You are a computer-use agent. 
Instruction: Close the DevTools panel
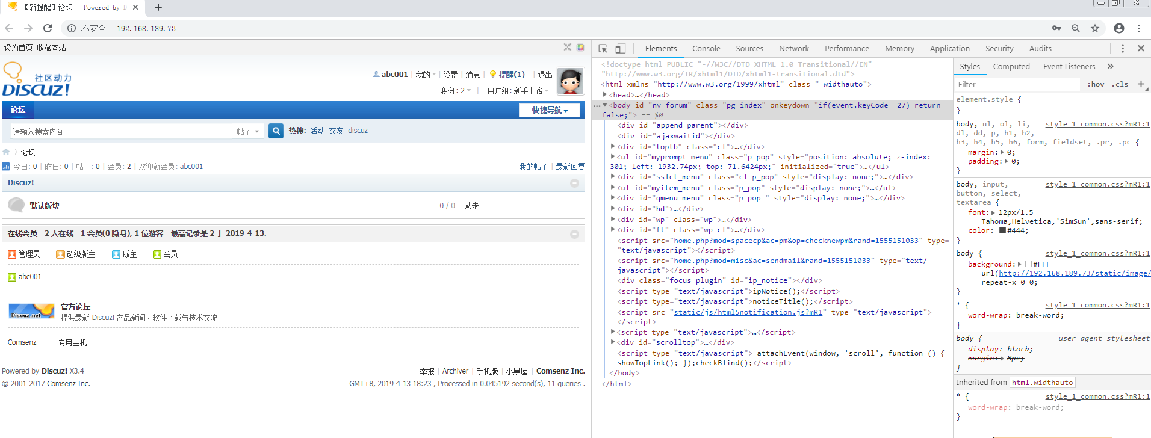[1141, 48]
